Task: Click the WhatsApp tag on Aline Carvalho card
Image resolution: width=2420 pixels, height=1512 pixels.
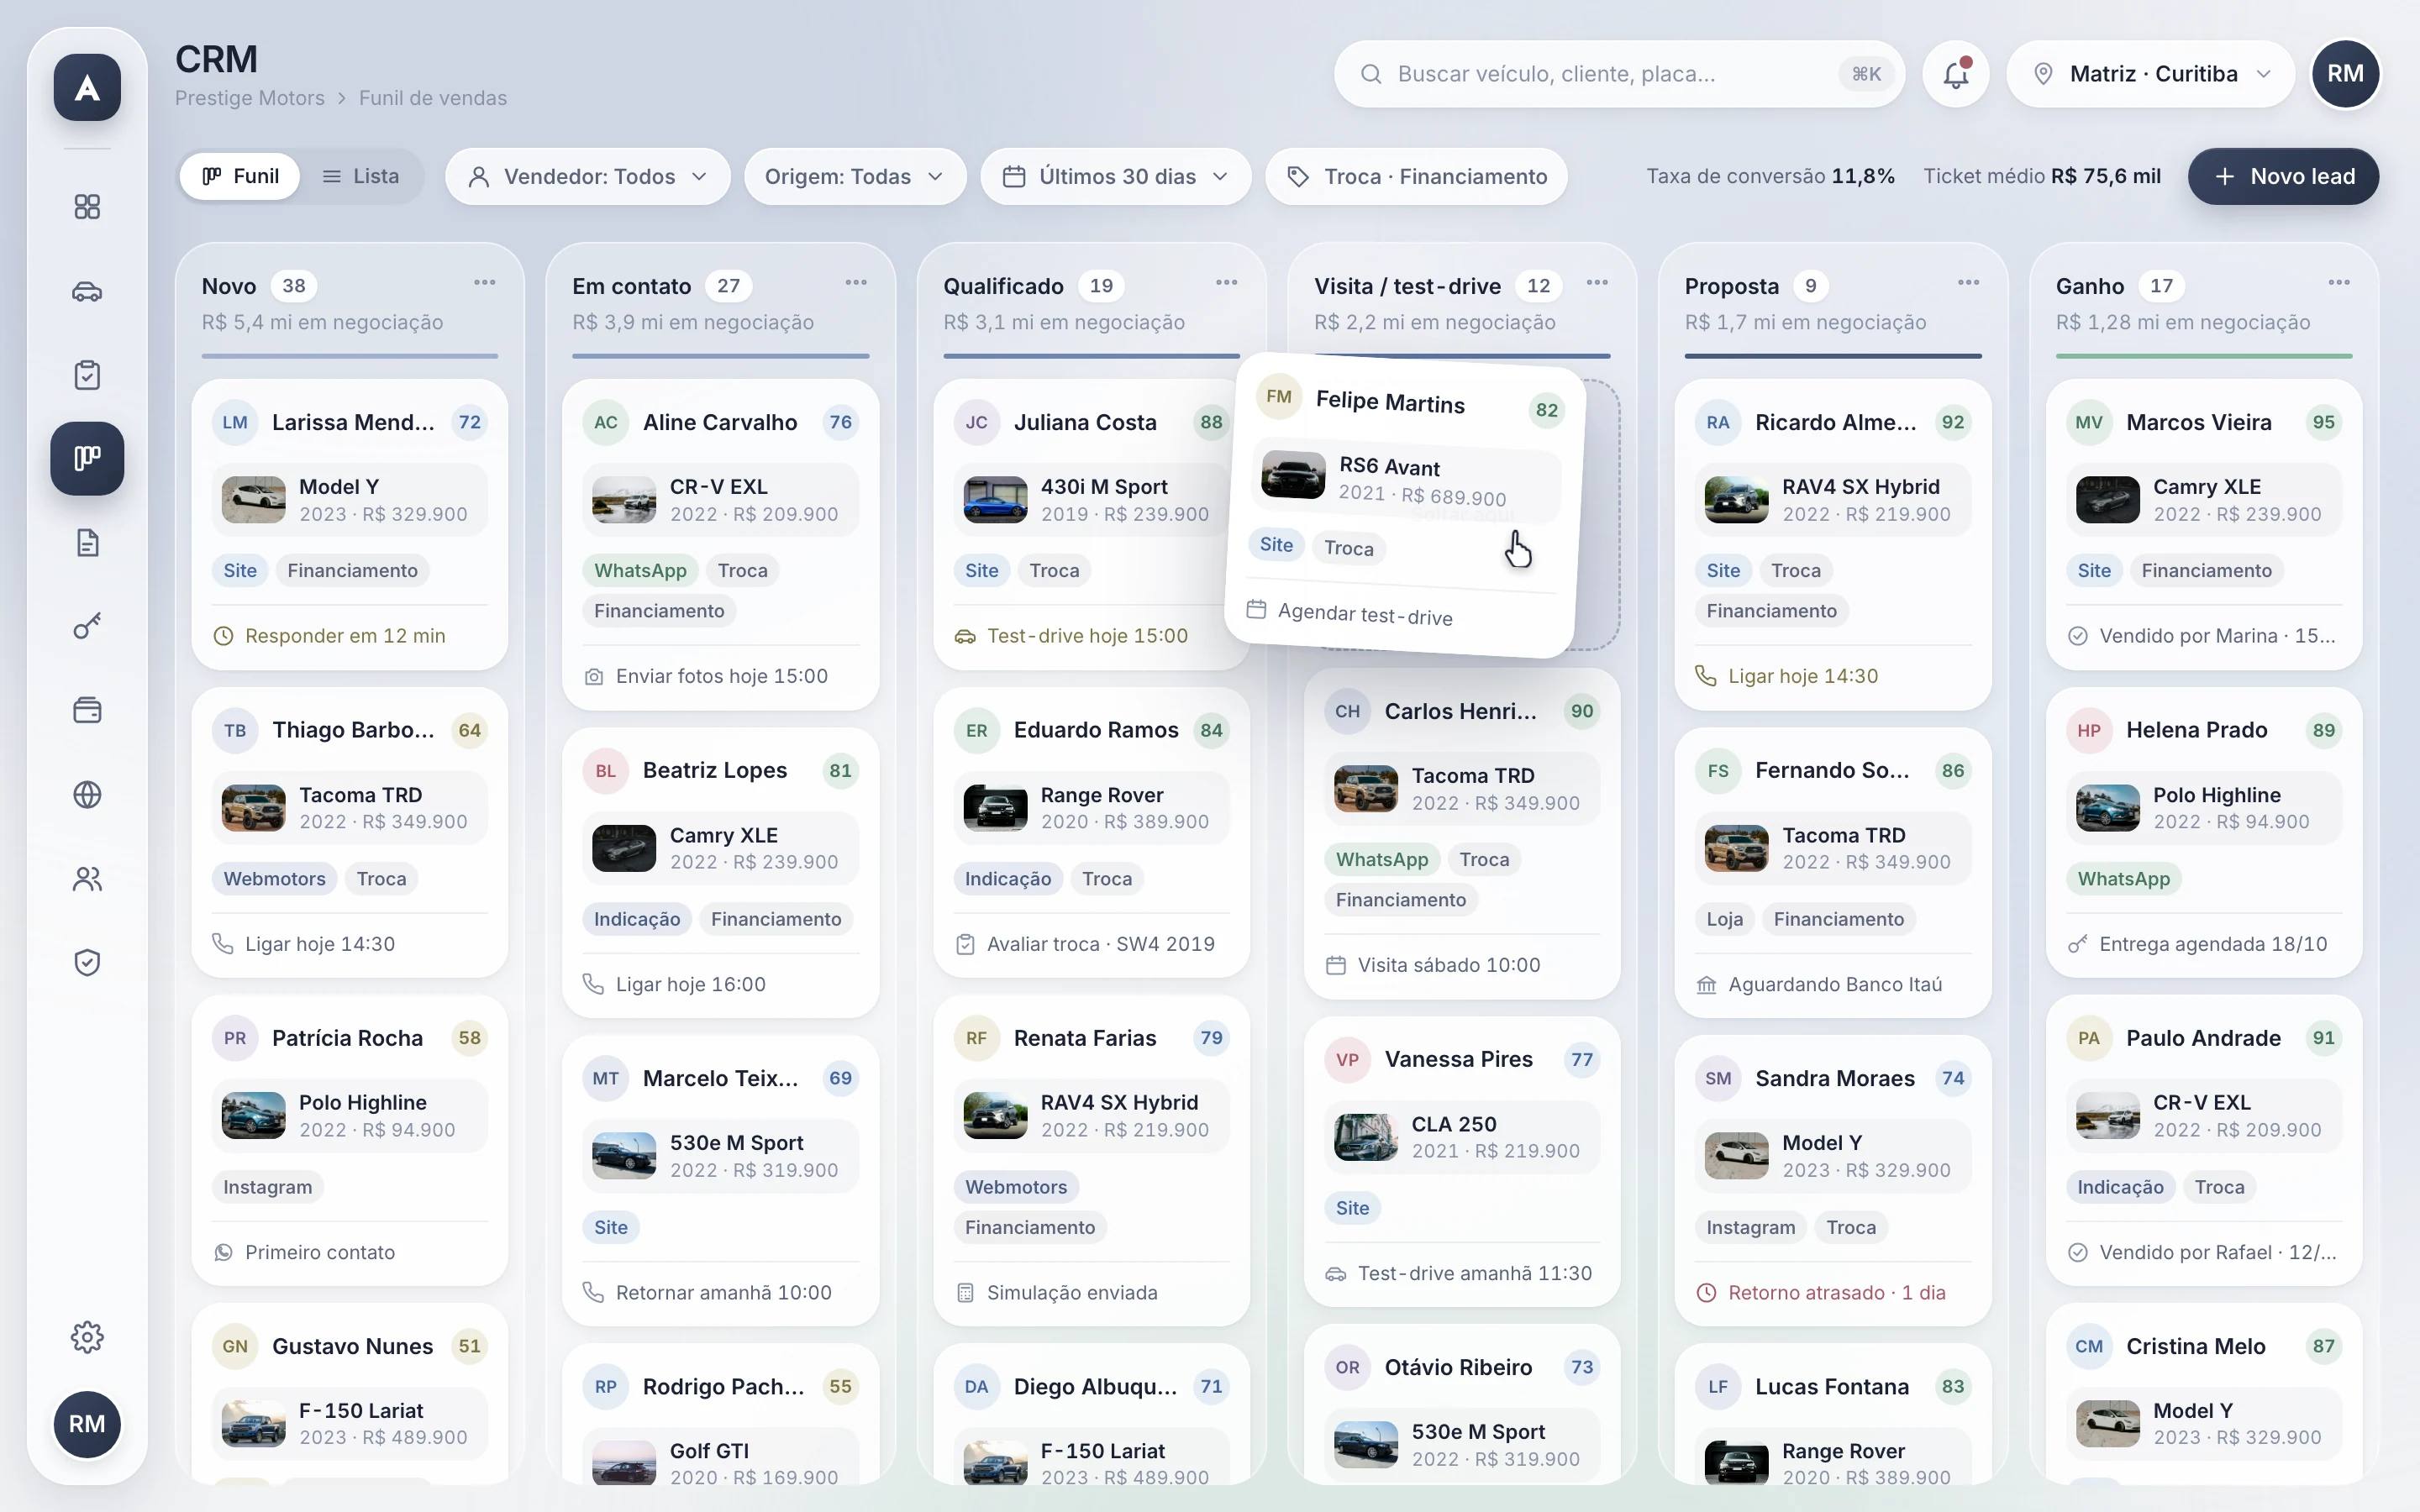Action: 640,571
